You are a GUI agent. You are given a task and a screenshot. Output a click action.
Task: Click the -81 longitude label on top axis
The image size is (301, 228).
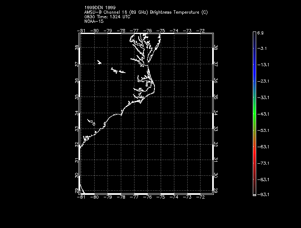point(81,30)
